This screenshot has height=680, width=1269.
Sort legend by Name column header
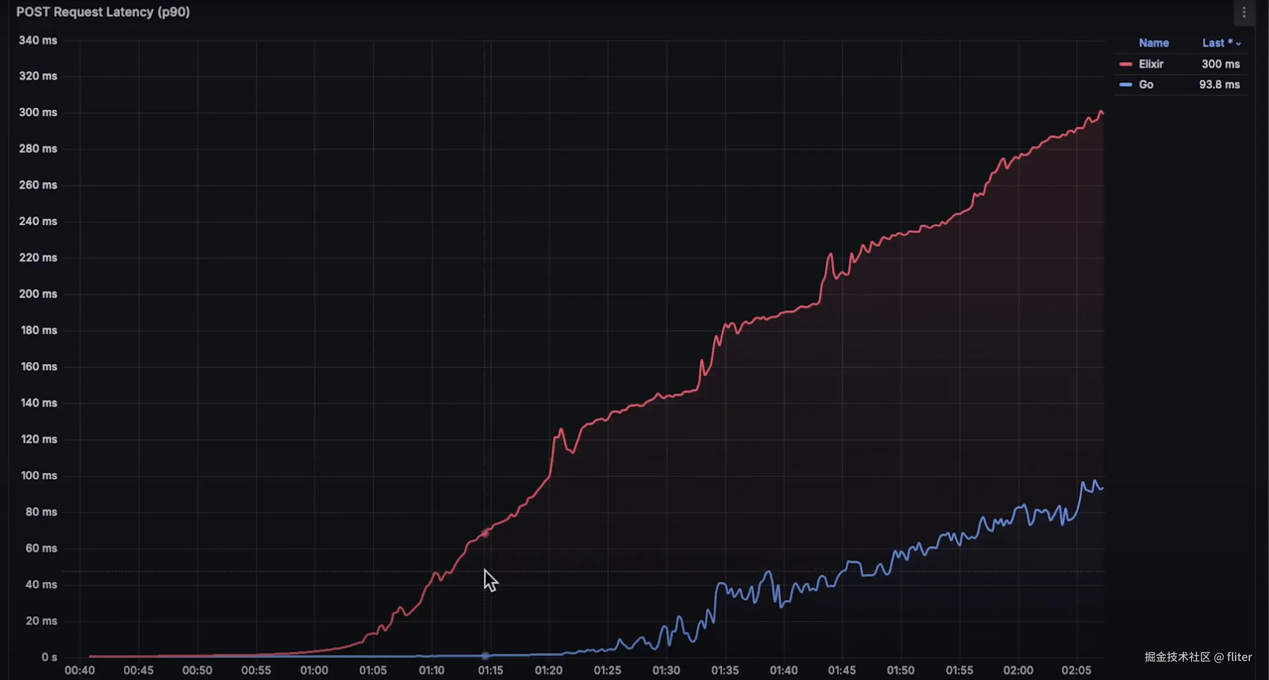[1153, 43]
